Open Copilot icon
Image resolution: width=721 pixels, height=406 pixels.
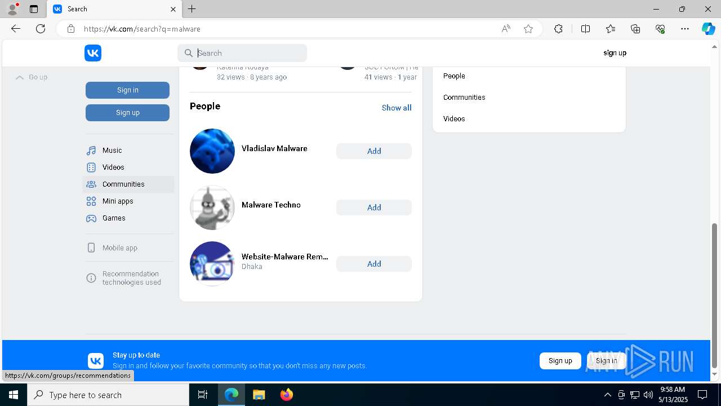709,29
